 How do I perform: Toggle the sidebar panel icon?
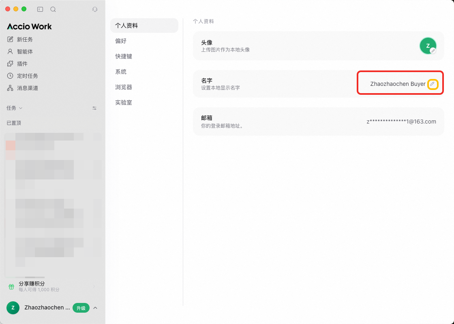(40, 9)
